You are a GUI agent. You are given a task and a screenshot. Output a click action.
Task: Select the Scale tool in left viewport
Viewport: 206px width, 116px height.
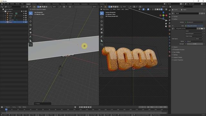point(31,29)
